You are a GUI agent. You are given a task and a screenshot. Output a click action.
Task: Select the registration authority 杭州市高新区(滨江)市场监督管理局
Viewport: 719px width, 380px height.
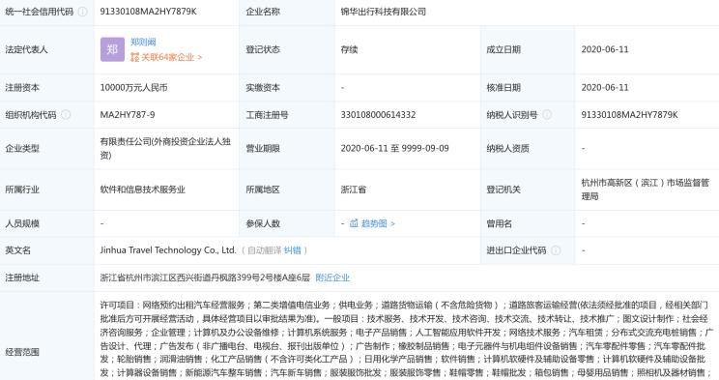[646, 190]
